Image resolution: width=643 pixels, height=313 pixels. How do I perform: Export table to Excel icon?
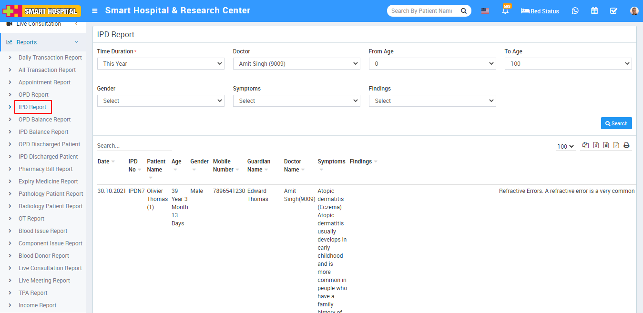[x=596, y=145]
